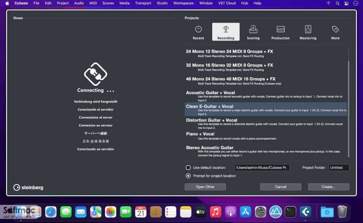363x223 pixels.
Task: Launch Safari from the Dock
Action: (51, 212)
